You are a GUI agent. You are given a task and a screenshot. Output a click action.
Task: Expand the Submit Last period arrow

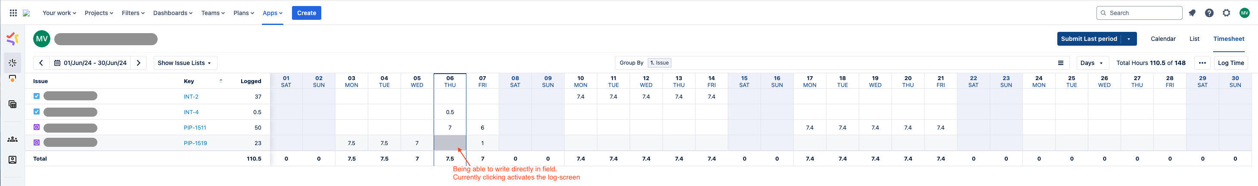(1129, 39)
